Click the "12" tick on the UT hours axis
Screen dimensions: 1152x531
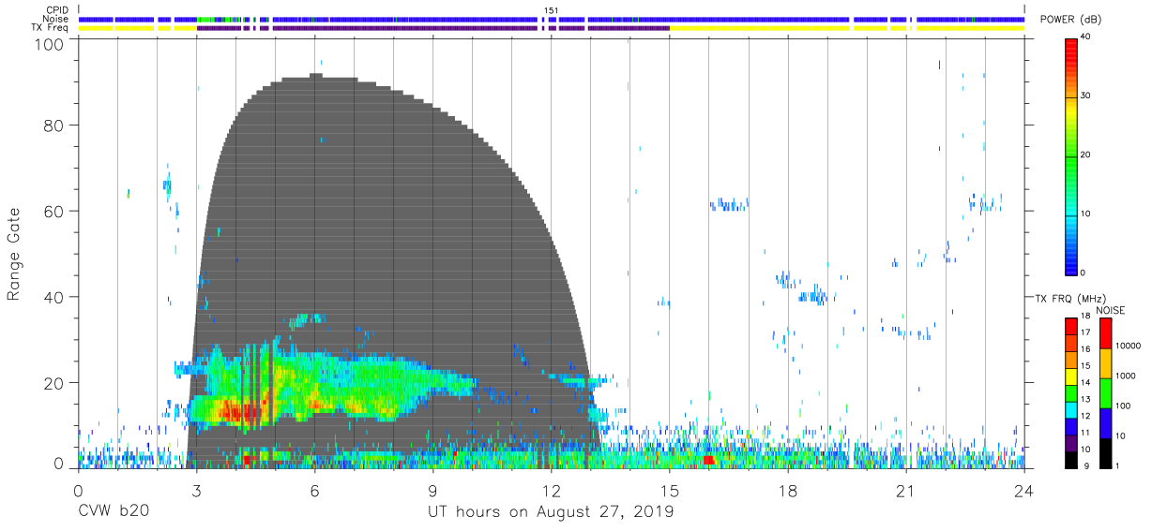(551, 491)
